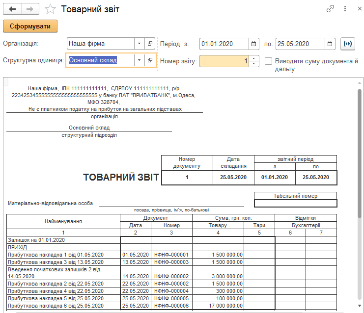The height and width of the screenshot is (313, 364).
Task: Click the Матеріально-відповідальна особа label
Action: [x=51, y=203]
